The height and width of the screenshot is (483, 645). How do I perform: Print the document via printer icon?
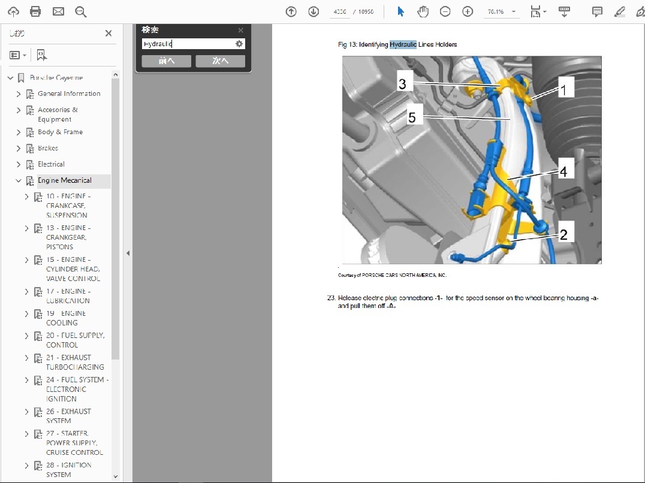(x=35, y=11)
